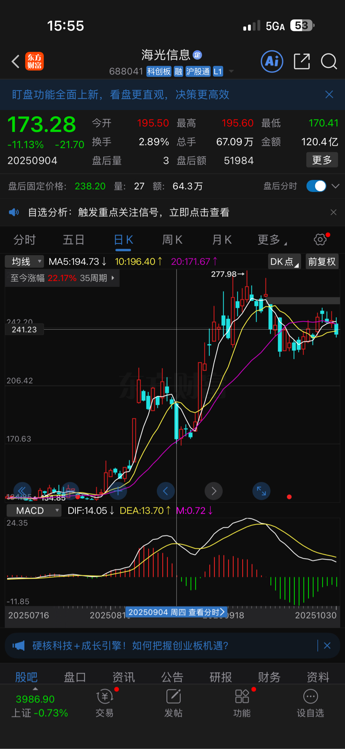Open the MACD indicator dropdown

[x=34, y=511]
